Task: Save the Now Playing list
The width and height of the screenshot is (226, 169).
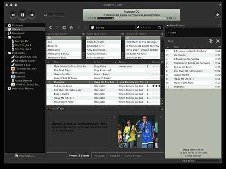Action: [x=170, y=41]
